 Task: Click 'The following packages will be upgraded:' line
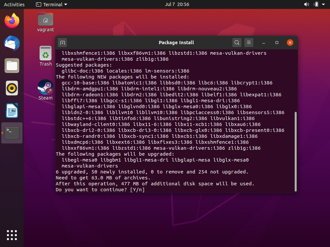click(115, 154)
